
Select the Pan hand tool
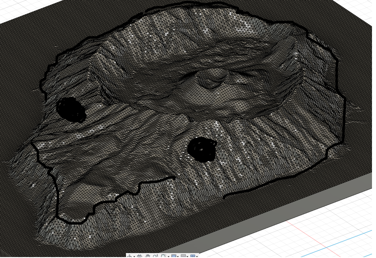coord(148,256)
